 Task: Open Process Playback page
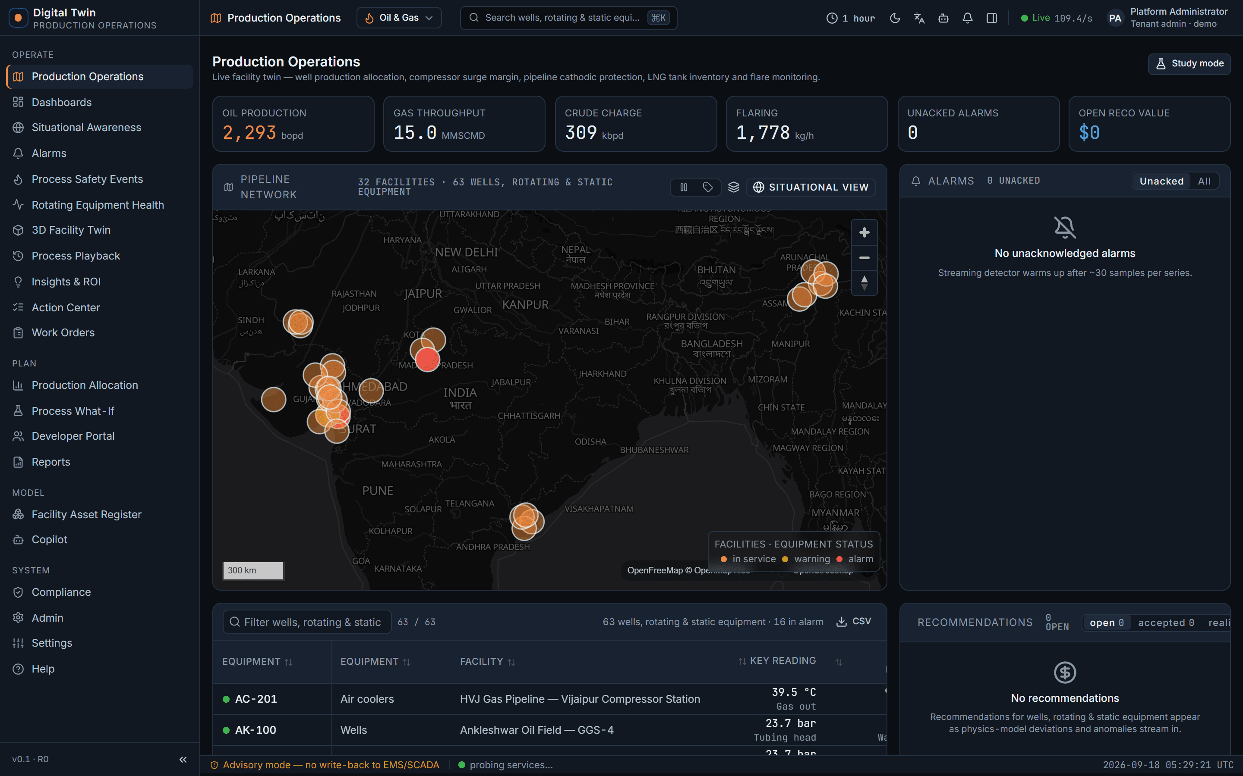point(100,256)
